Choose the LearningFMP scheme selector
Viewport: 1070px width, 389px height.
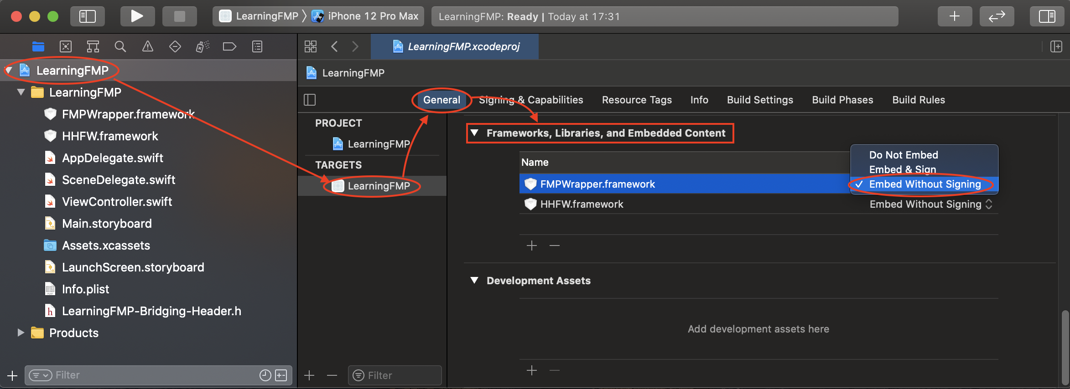(259, 16)
